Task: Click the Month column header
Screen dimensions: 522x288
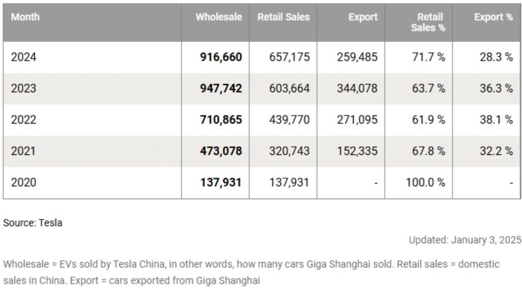Action: coord(25,17)
